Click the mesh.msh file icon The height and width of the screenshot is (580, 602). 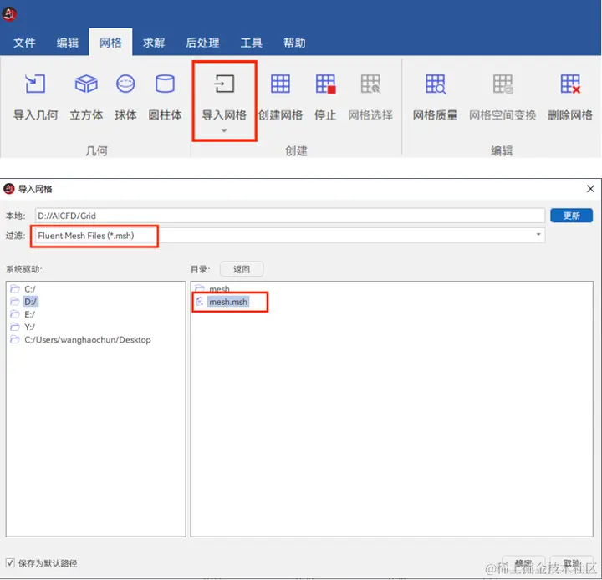click(x=200, y=302)
